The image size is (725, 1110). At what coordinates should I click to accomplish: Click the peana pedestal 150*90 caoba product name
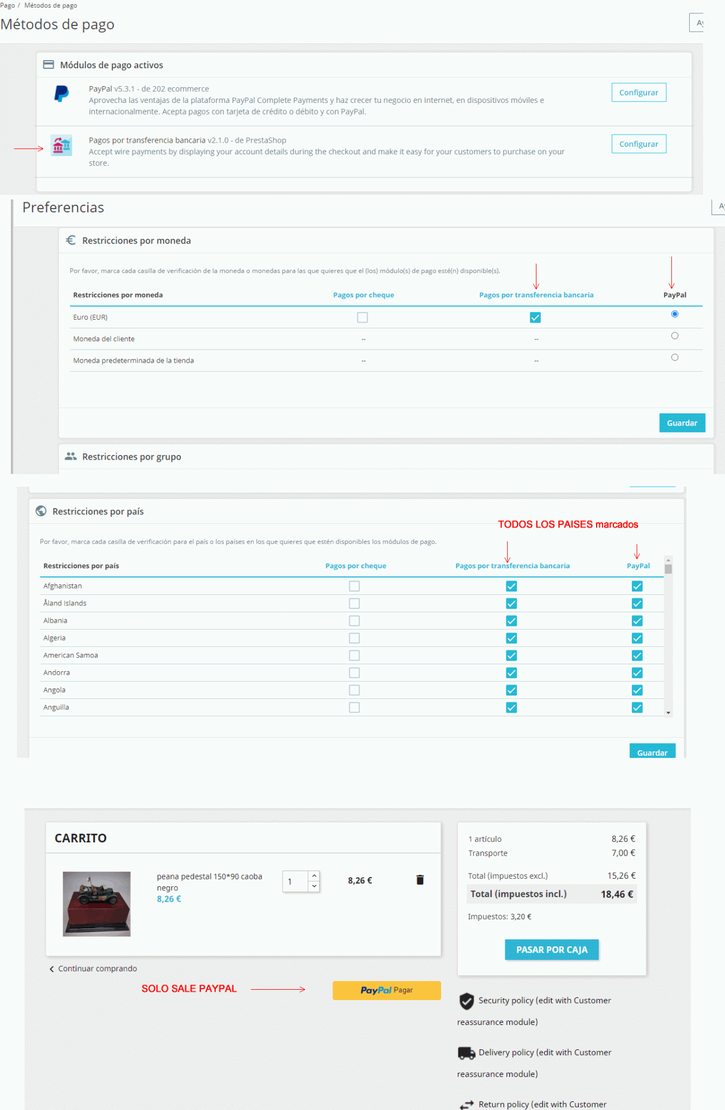209,882
